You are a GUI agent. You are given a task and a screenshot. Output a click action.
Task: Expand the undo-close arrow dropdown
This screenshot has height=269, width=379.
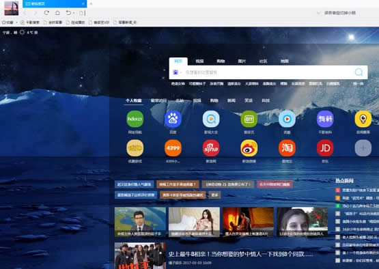tap(74, 13)
